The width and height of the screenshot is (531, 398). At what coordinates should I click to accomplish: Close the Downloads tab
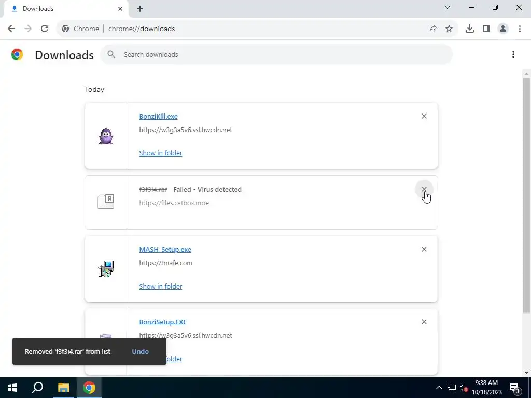click(120, 9)
